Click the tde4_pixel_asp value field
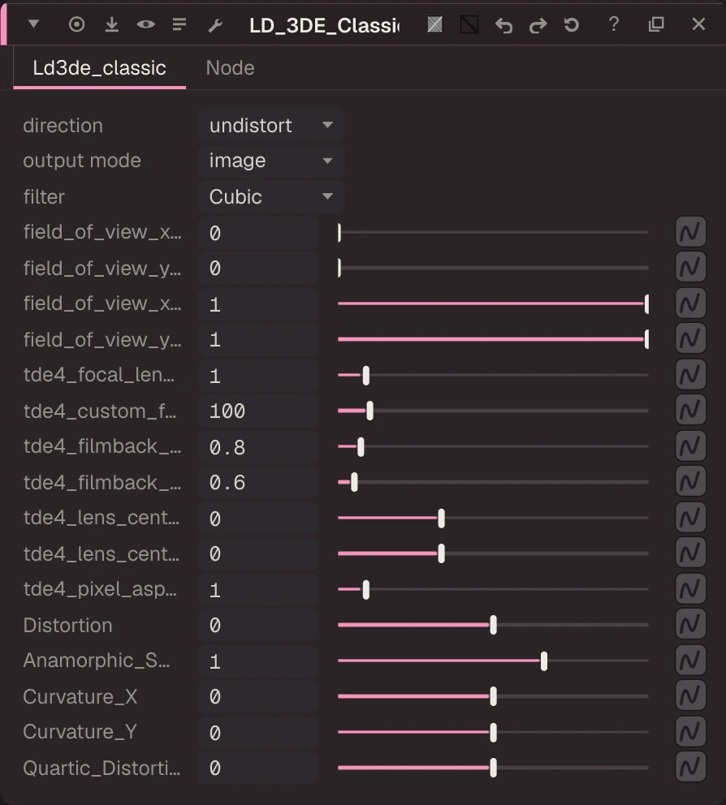The image size is (726, 805). 258,589
